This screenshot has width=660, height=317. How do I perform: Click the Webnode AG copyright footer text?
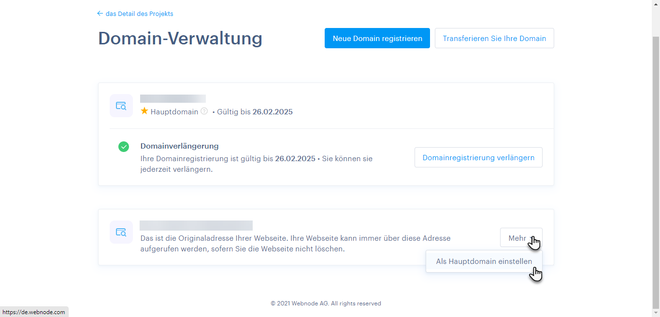(326, 303)
